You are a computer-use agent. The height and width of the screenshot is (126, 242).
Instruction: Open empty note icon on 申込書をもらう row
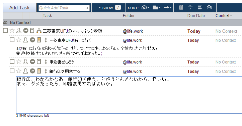click(39, 61)
